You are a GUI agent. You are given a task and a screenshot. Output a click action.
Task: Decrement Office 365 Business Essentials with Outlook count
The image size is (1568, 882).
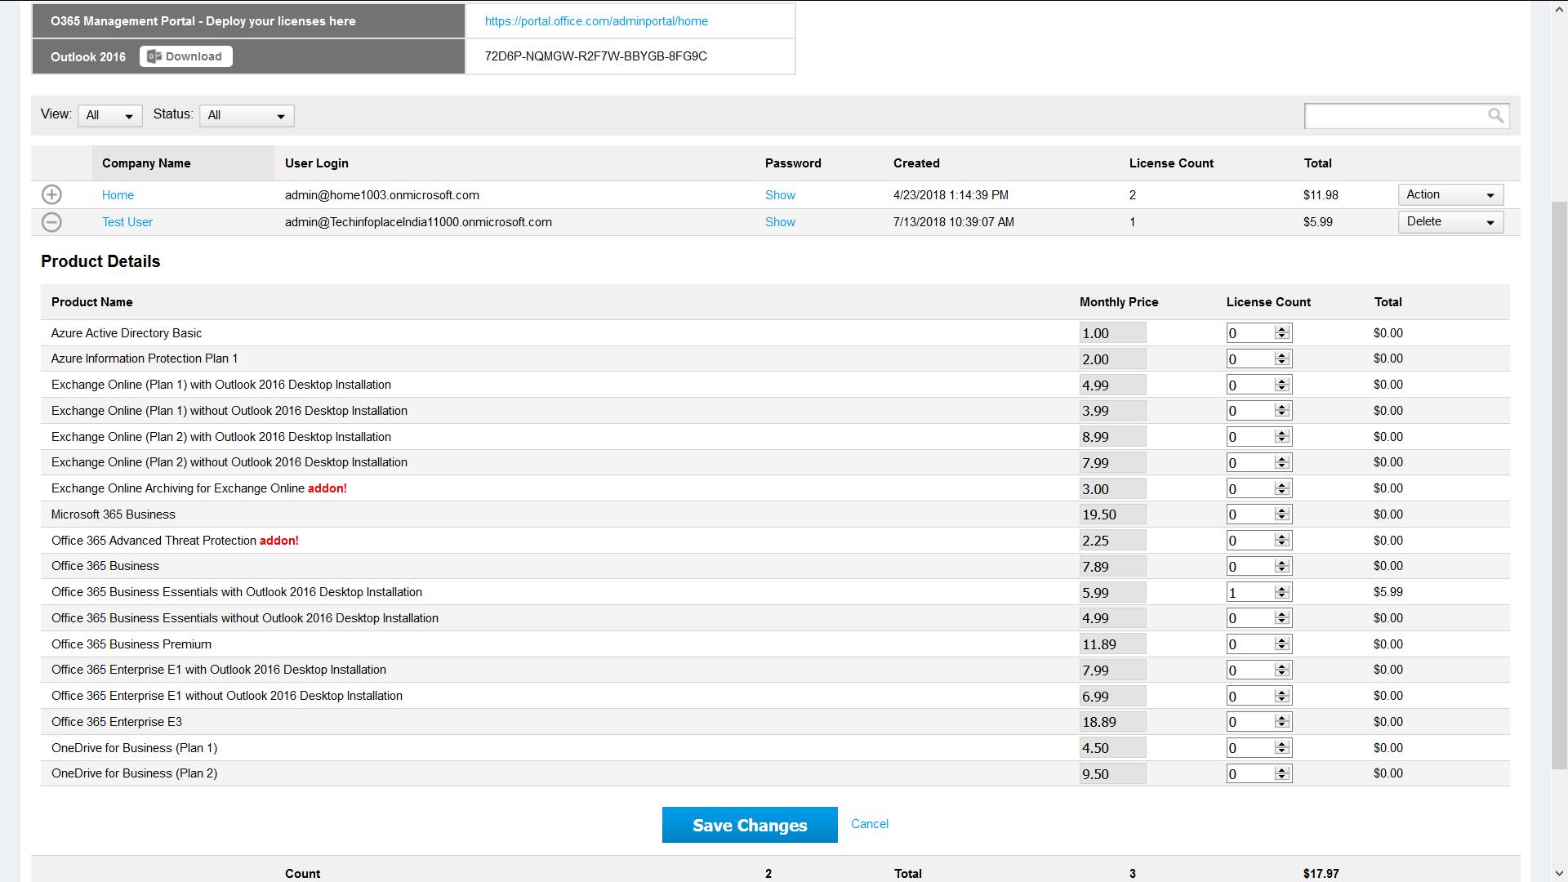click(x=1282, y=596)
